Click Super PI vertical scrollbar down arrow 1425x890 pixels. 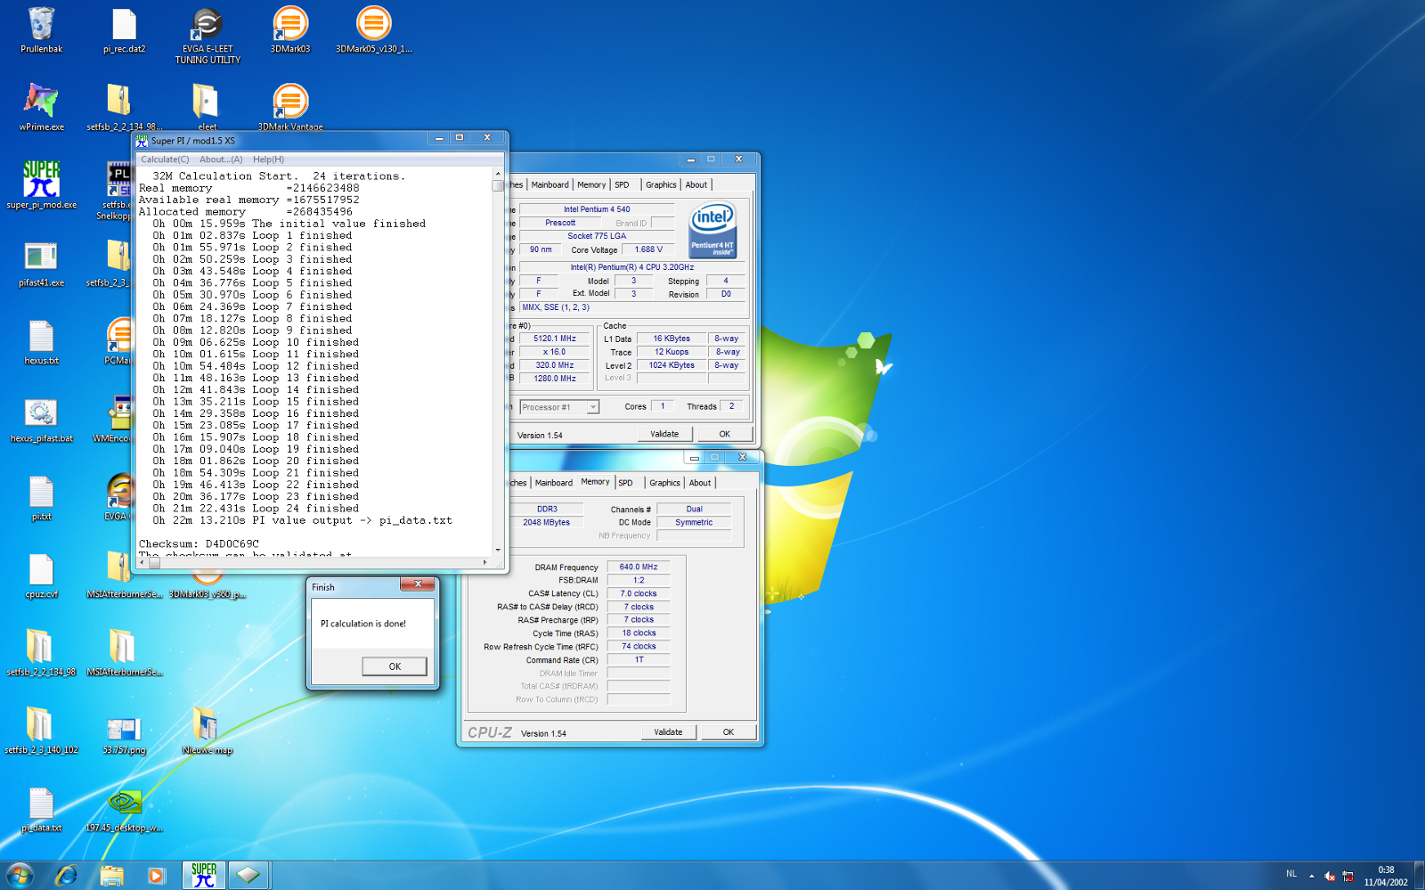click(498, 551)
